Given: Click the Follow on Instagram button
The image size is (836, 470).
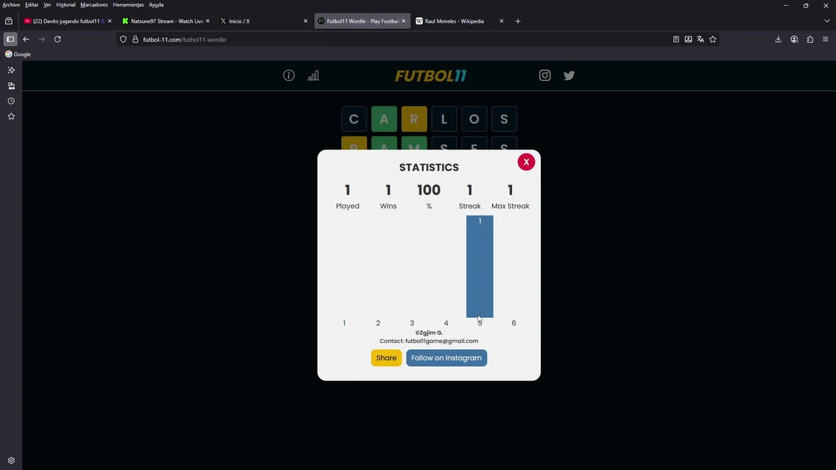Looking at the screenshot, I should point(446,358).
